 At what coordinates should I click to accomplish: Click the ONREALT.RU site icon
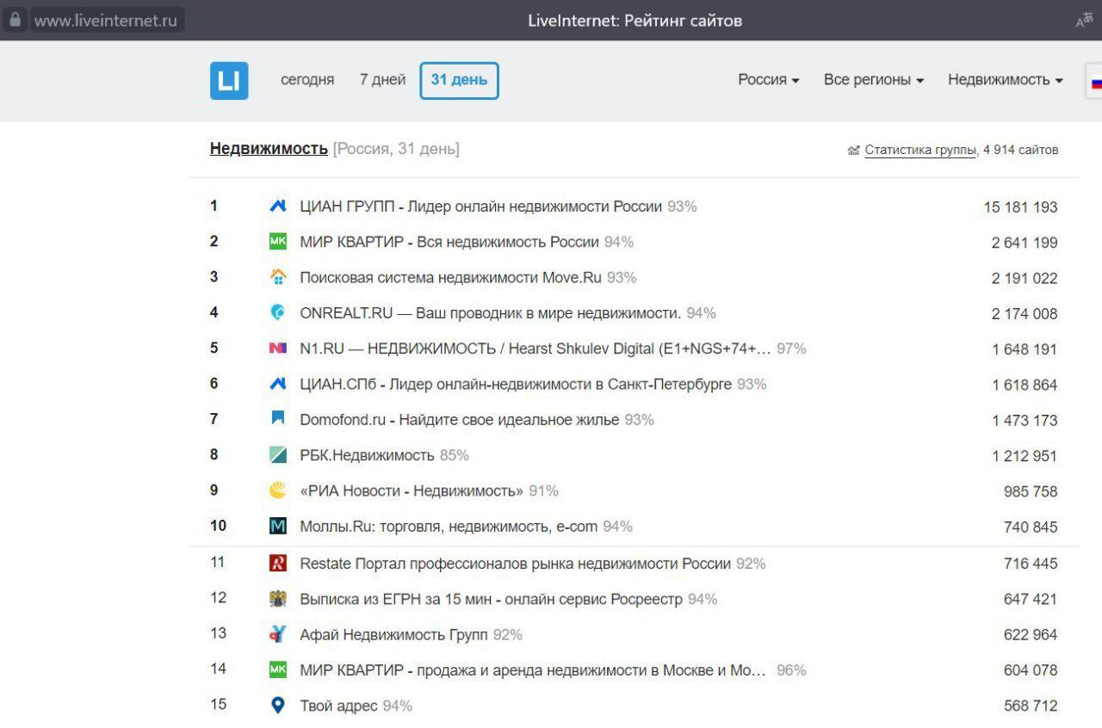pyautogui.click(x=277, y=313)
